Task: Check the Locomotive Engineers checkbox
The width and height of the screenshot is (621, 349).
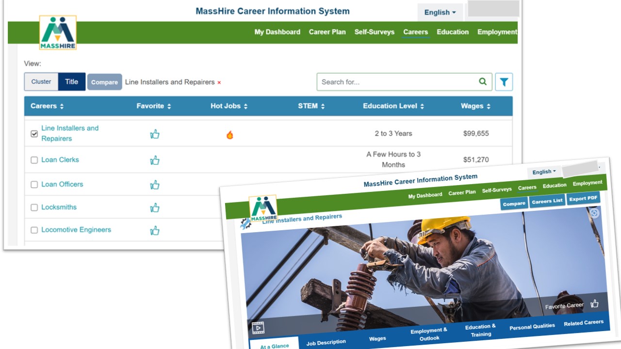Action: tap(34, 230)
